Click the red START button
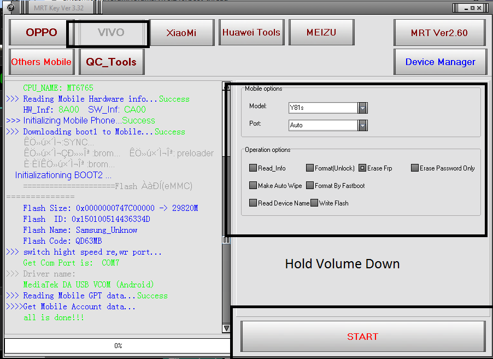This screenshot has width=493, height=359. [363, 337]
